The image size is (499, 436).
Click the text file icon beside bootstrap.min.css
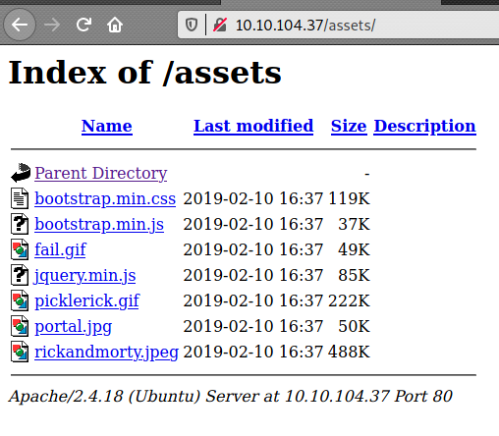coord(20,198)
